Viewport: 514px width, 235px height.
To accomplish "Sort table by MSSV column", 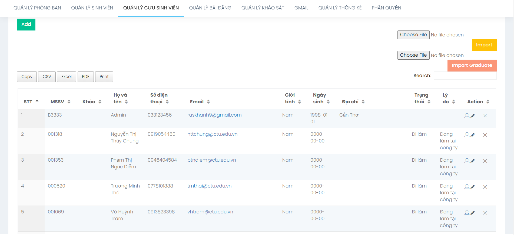I will click(60, 102).
